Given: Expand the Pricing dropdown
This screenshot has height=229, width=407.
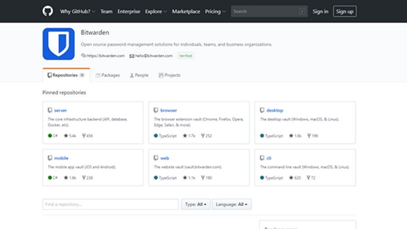Looking at the screenshot, I should click(x=215, y=11).
